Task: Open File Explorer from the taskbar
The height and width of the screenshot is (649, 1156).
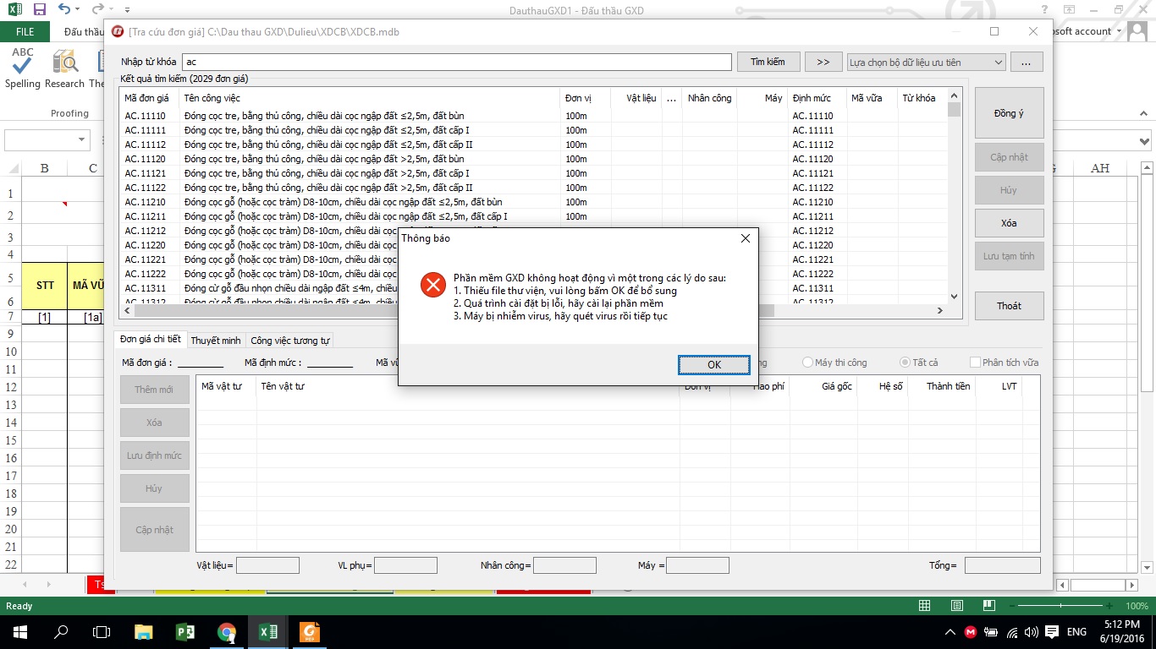Action: click(x=144, y=631)
